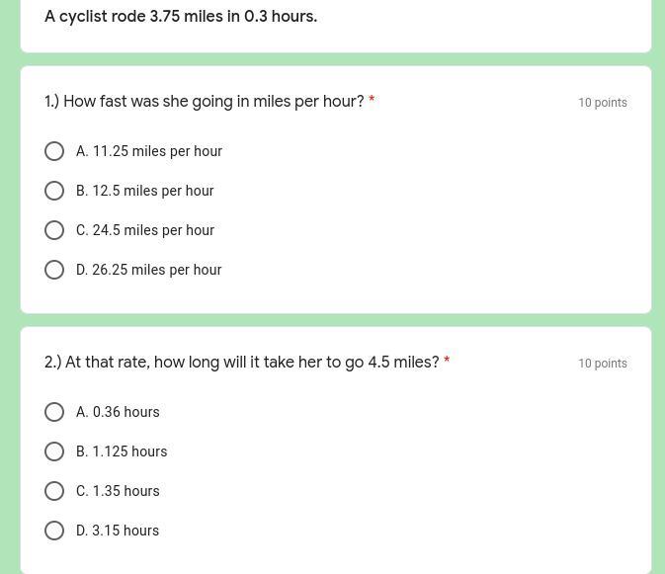Image resolution: width=665 pixels, height=574 pixels.
Task: Click the label text '12.5 miles per hour'
Action: 153,191
